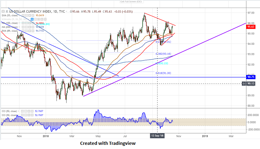260x149 pixels.
Task: Hide the first CCI (50, close) plot
Action: [x=22, y=111]
